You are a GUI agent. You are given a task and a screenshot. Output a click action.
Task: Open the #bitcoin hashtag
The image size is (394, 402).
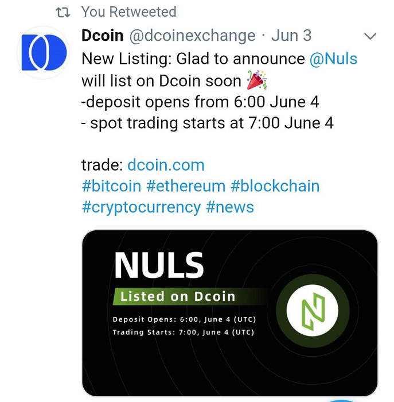point(111,186)
